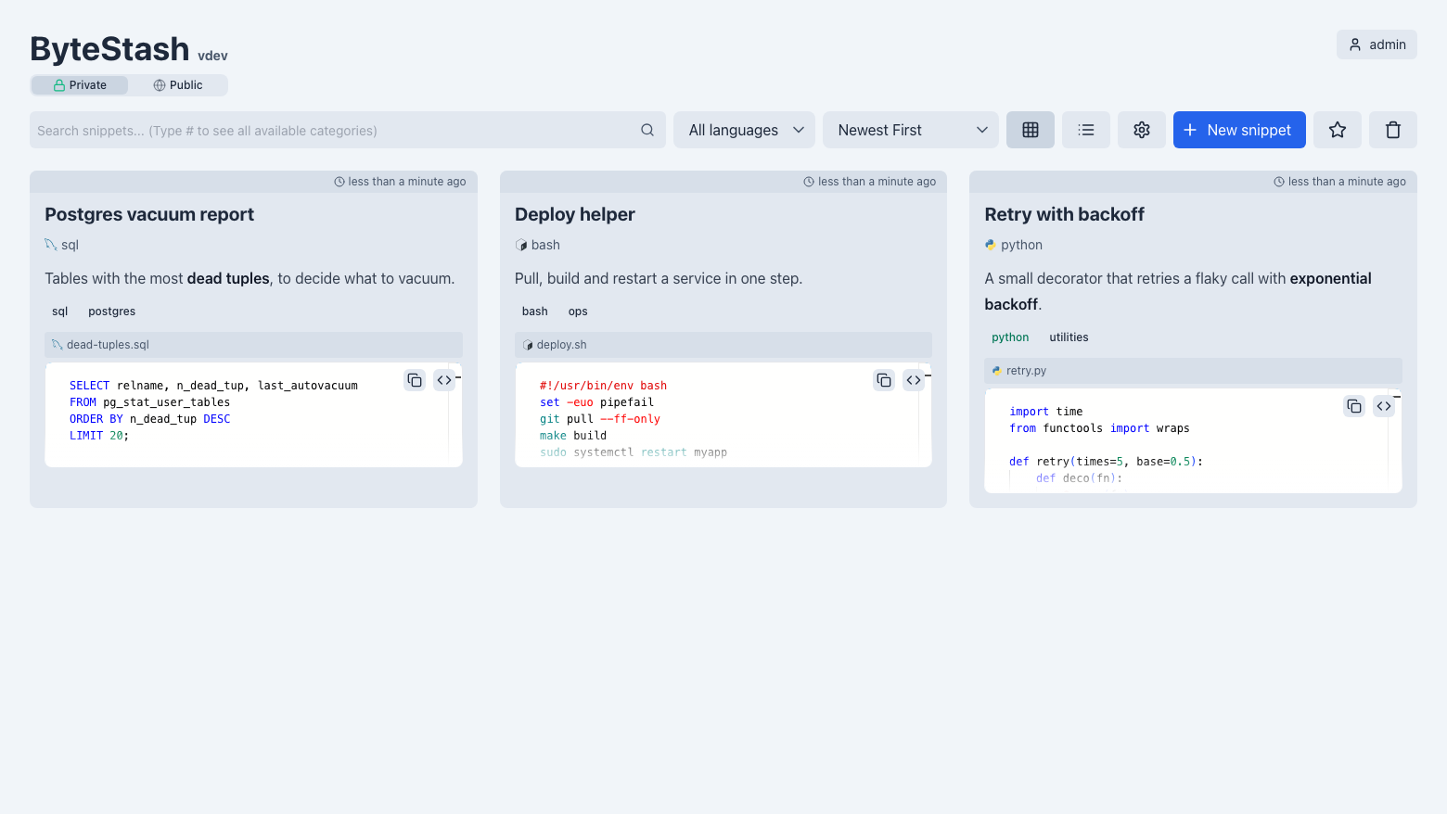Filter by the python category tag
The height and width of the screenshot is (814, 1447).
click(1010, 337)
